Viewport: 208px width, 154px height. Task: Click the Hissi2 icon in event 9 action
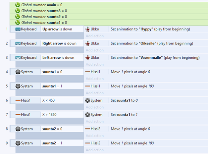point(88,143)
